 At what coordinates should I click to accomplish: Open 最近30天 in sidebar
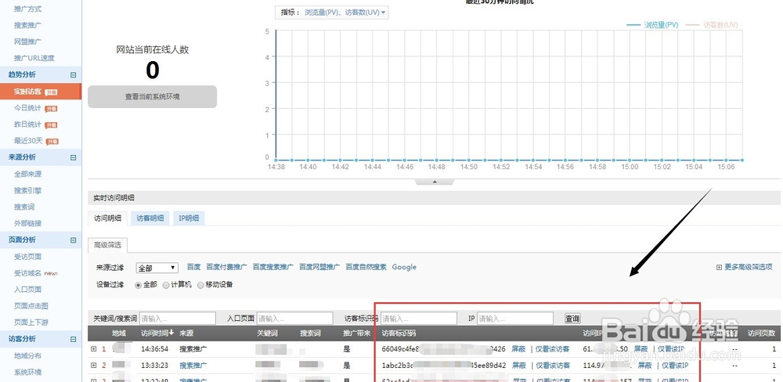28,141
